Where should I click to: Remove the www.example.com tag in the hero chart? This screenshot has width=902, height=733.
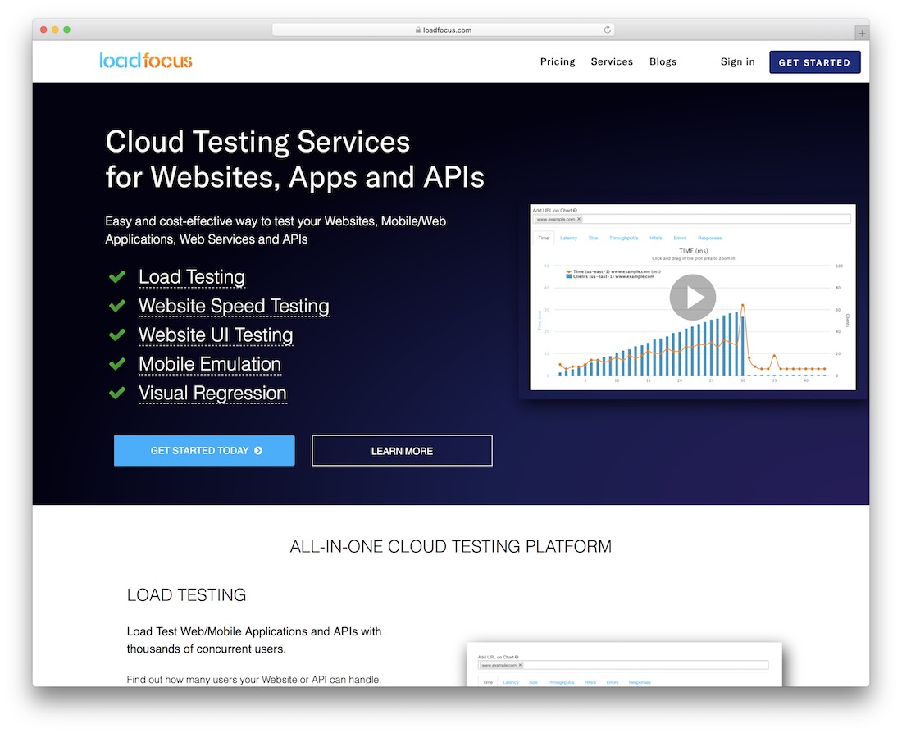(x=579, y=219)
